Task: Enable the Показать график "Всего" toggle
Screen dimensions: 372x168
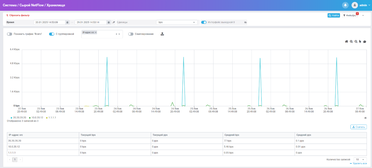Action: pyautogui.click(x=10, y=34)
